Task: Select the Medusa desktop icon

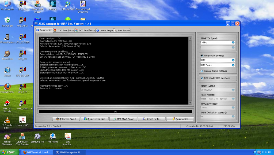Action: pos(53,5)
